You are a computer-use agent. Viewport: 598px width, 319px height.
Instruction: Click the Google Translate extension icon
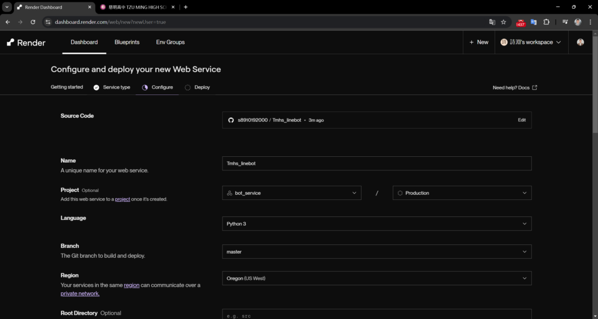[534, 22]
